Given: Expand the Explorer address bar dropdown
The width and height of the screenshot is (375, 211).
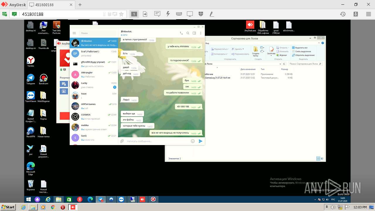Looking at the screenshot, I should [x=280, y=64].
